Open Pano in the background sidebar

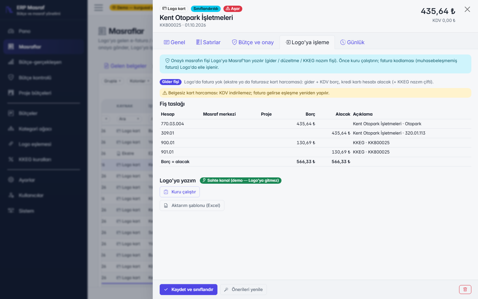coord(43,31)
